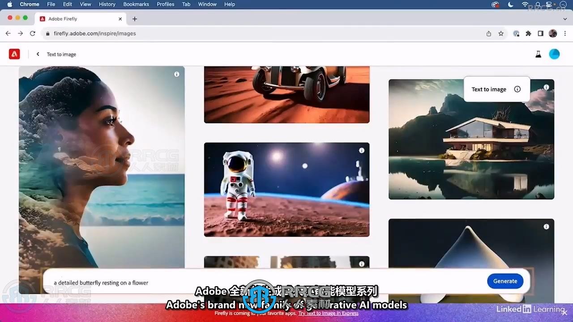Open the Help menu
Viewport: 573px width, 322px height.
click(230, 4)
